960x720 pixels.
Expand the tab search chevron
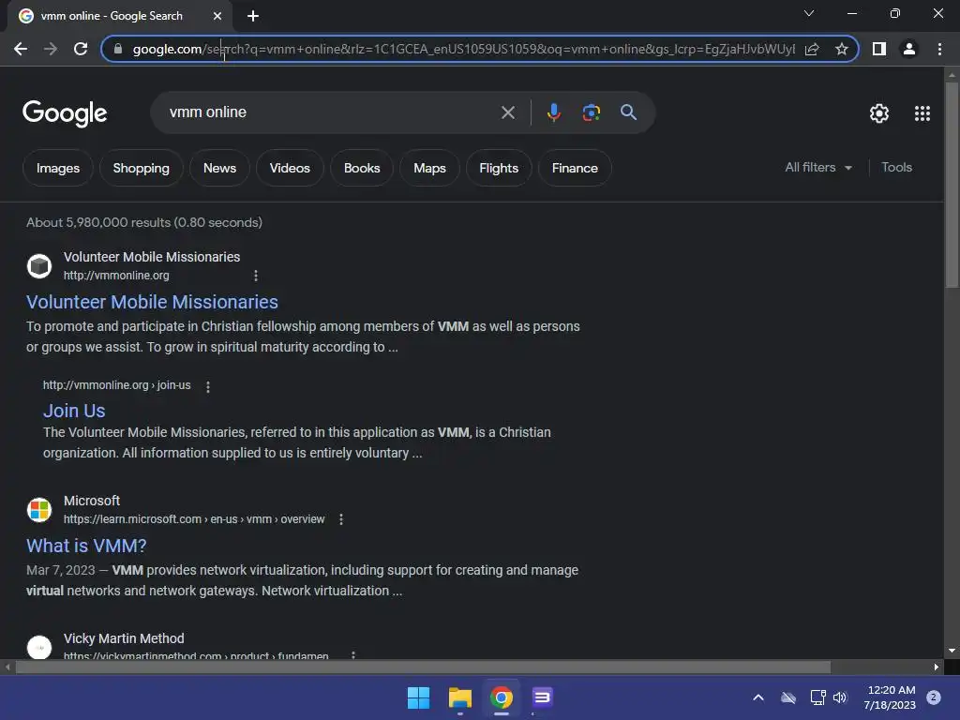point(809,13)
